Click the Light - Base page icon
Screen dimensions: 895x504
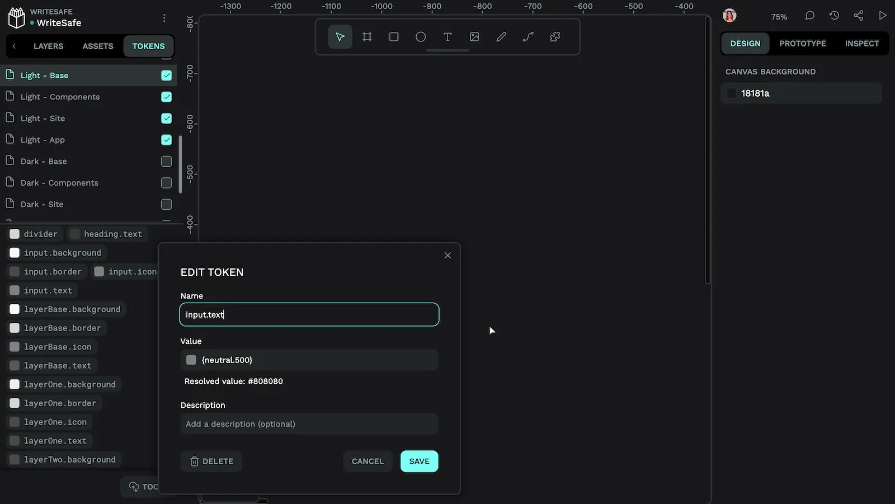10,74
